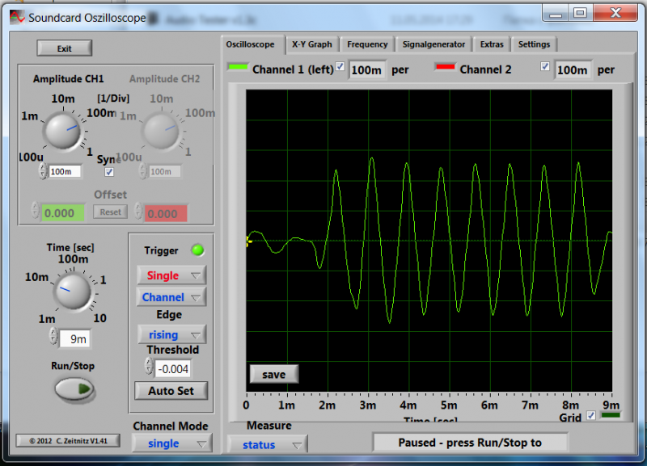Click the copyright C. Zeitnitz V1.41 button

pyautogui.click(x=68, y=440)
